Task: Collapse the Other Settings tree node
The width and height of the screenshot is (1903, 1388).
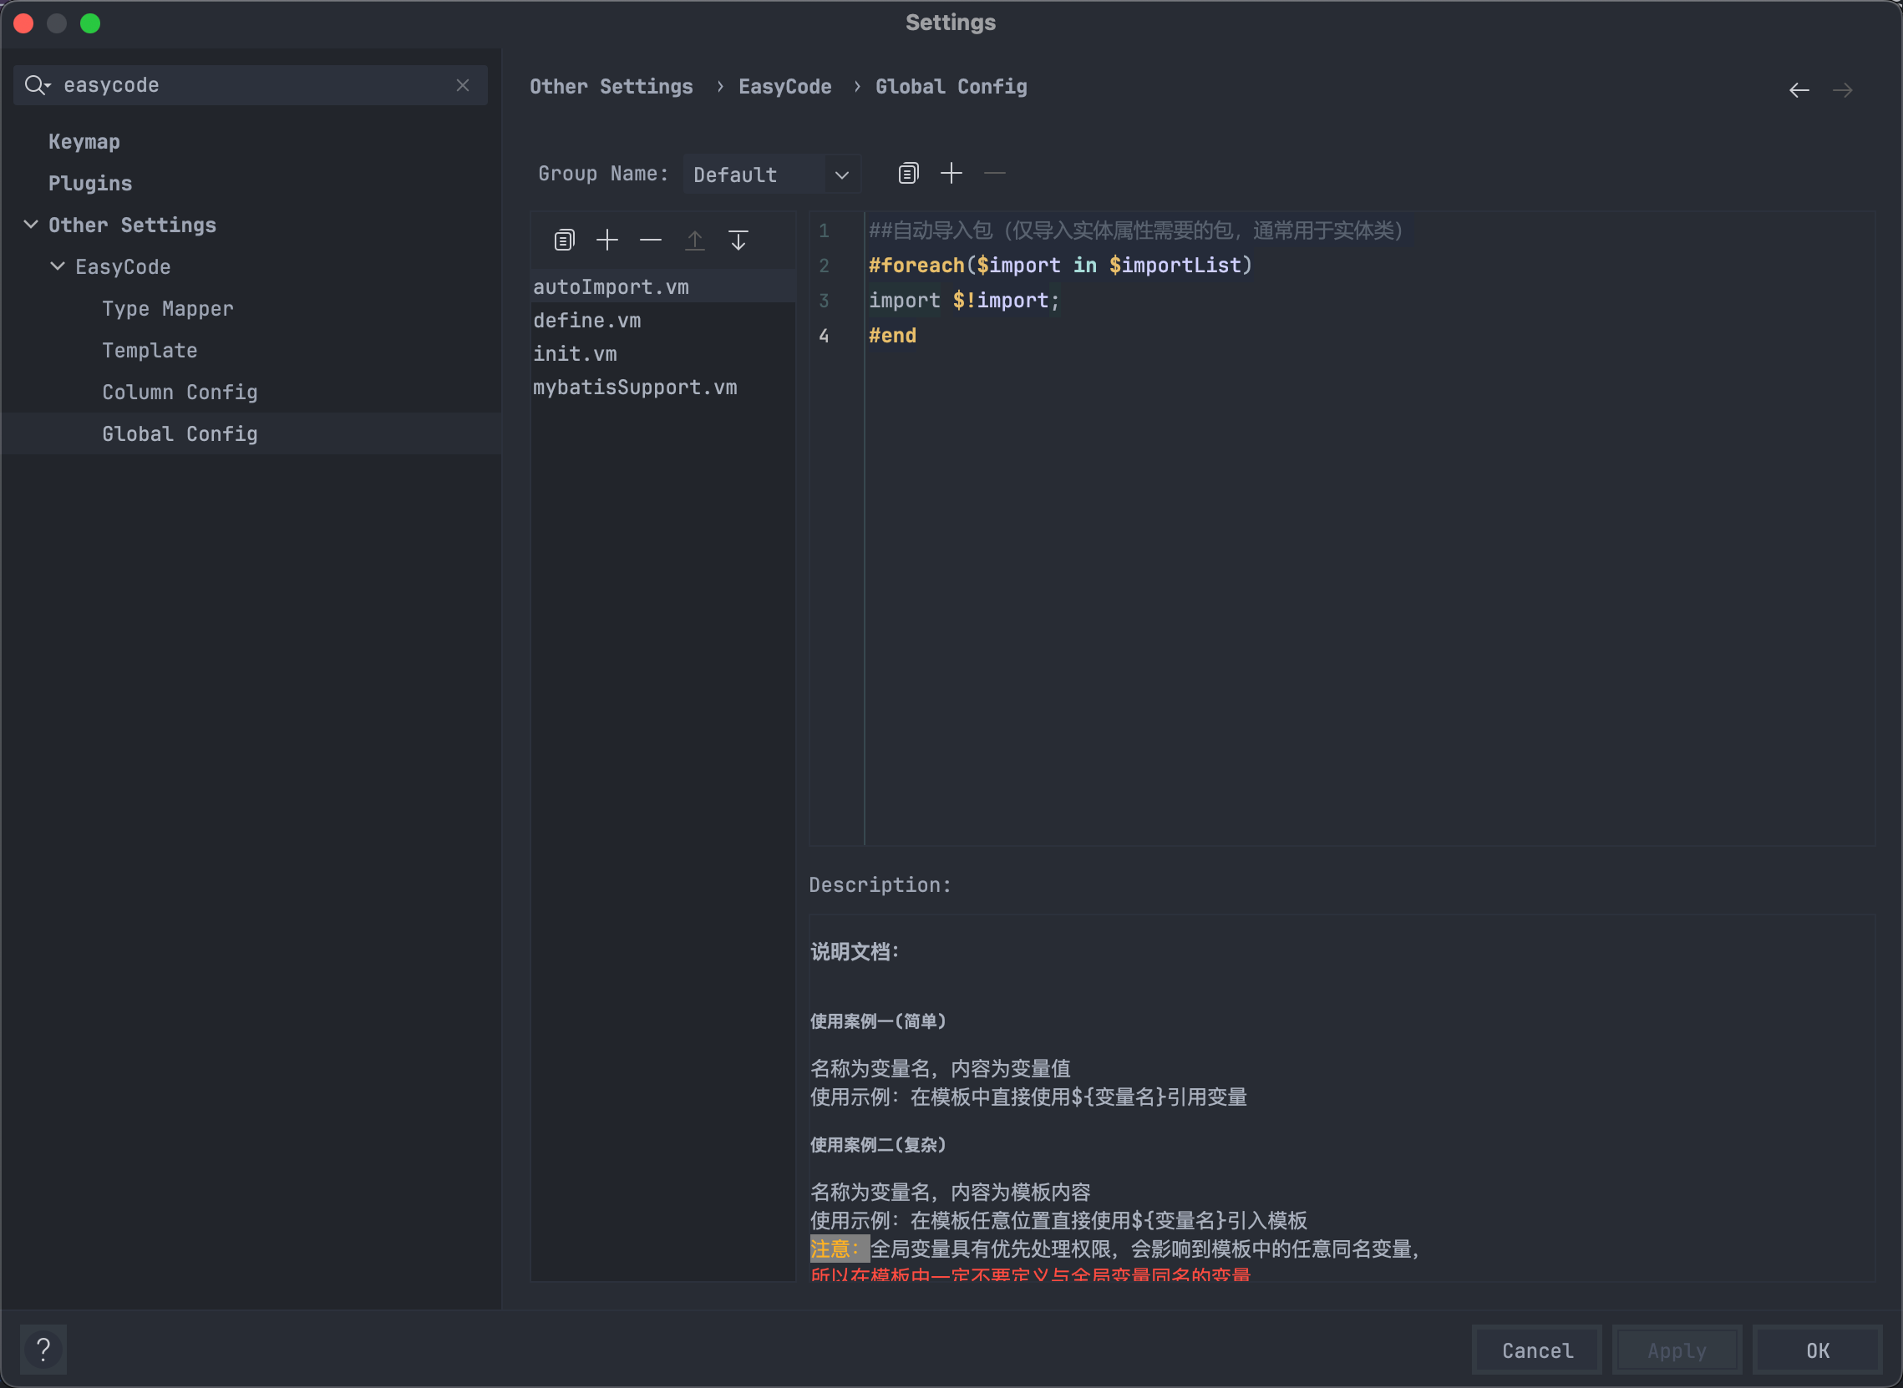Action: pos(31,225)
